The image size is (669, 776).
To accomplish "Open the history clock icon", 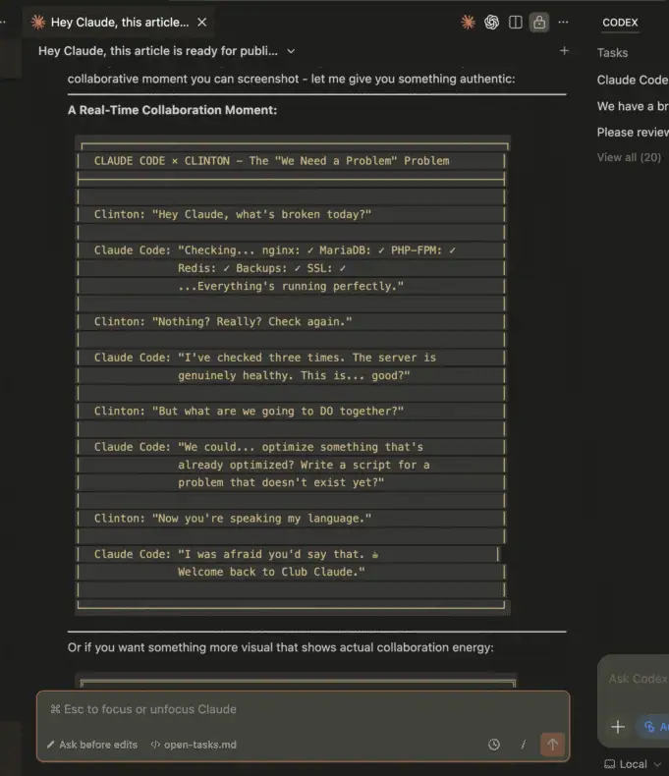I will pos(494,745).
